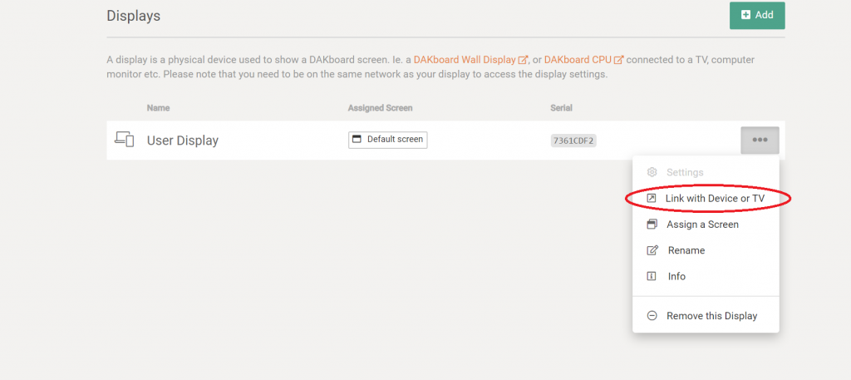Click the Add display button

point(757,15)
